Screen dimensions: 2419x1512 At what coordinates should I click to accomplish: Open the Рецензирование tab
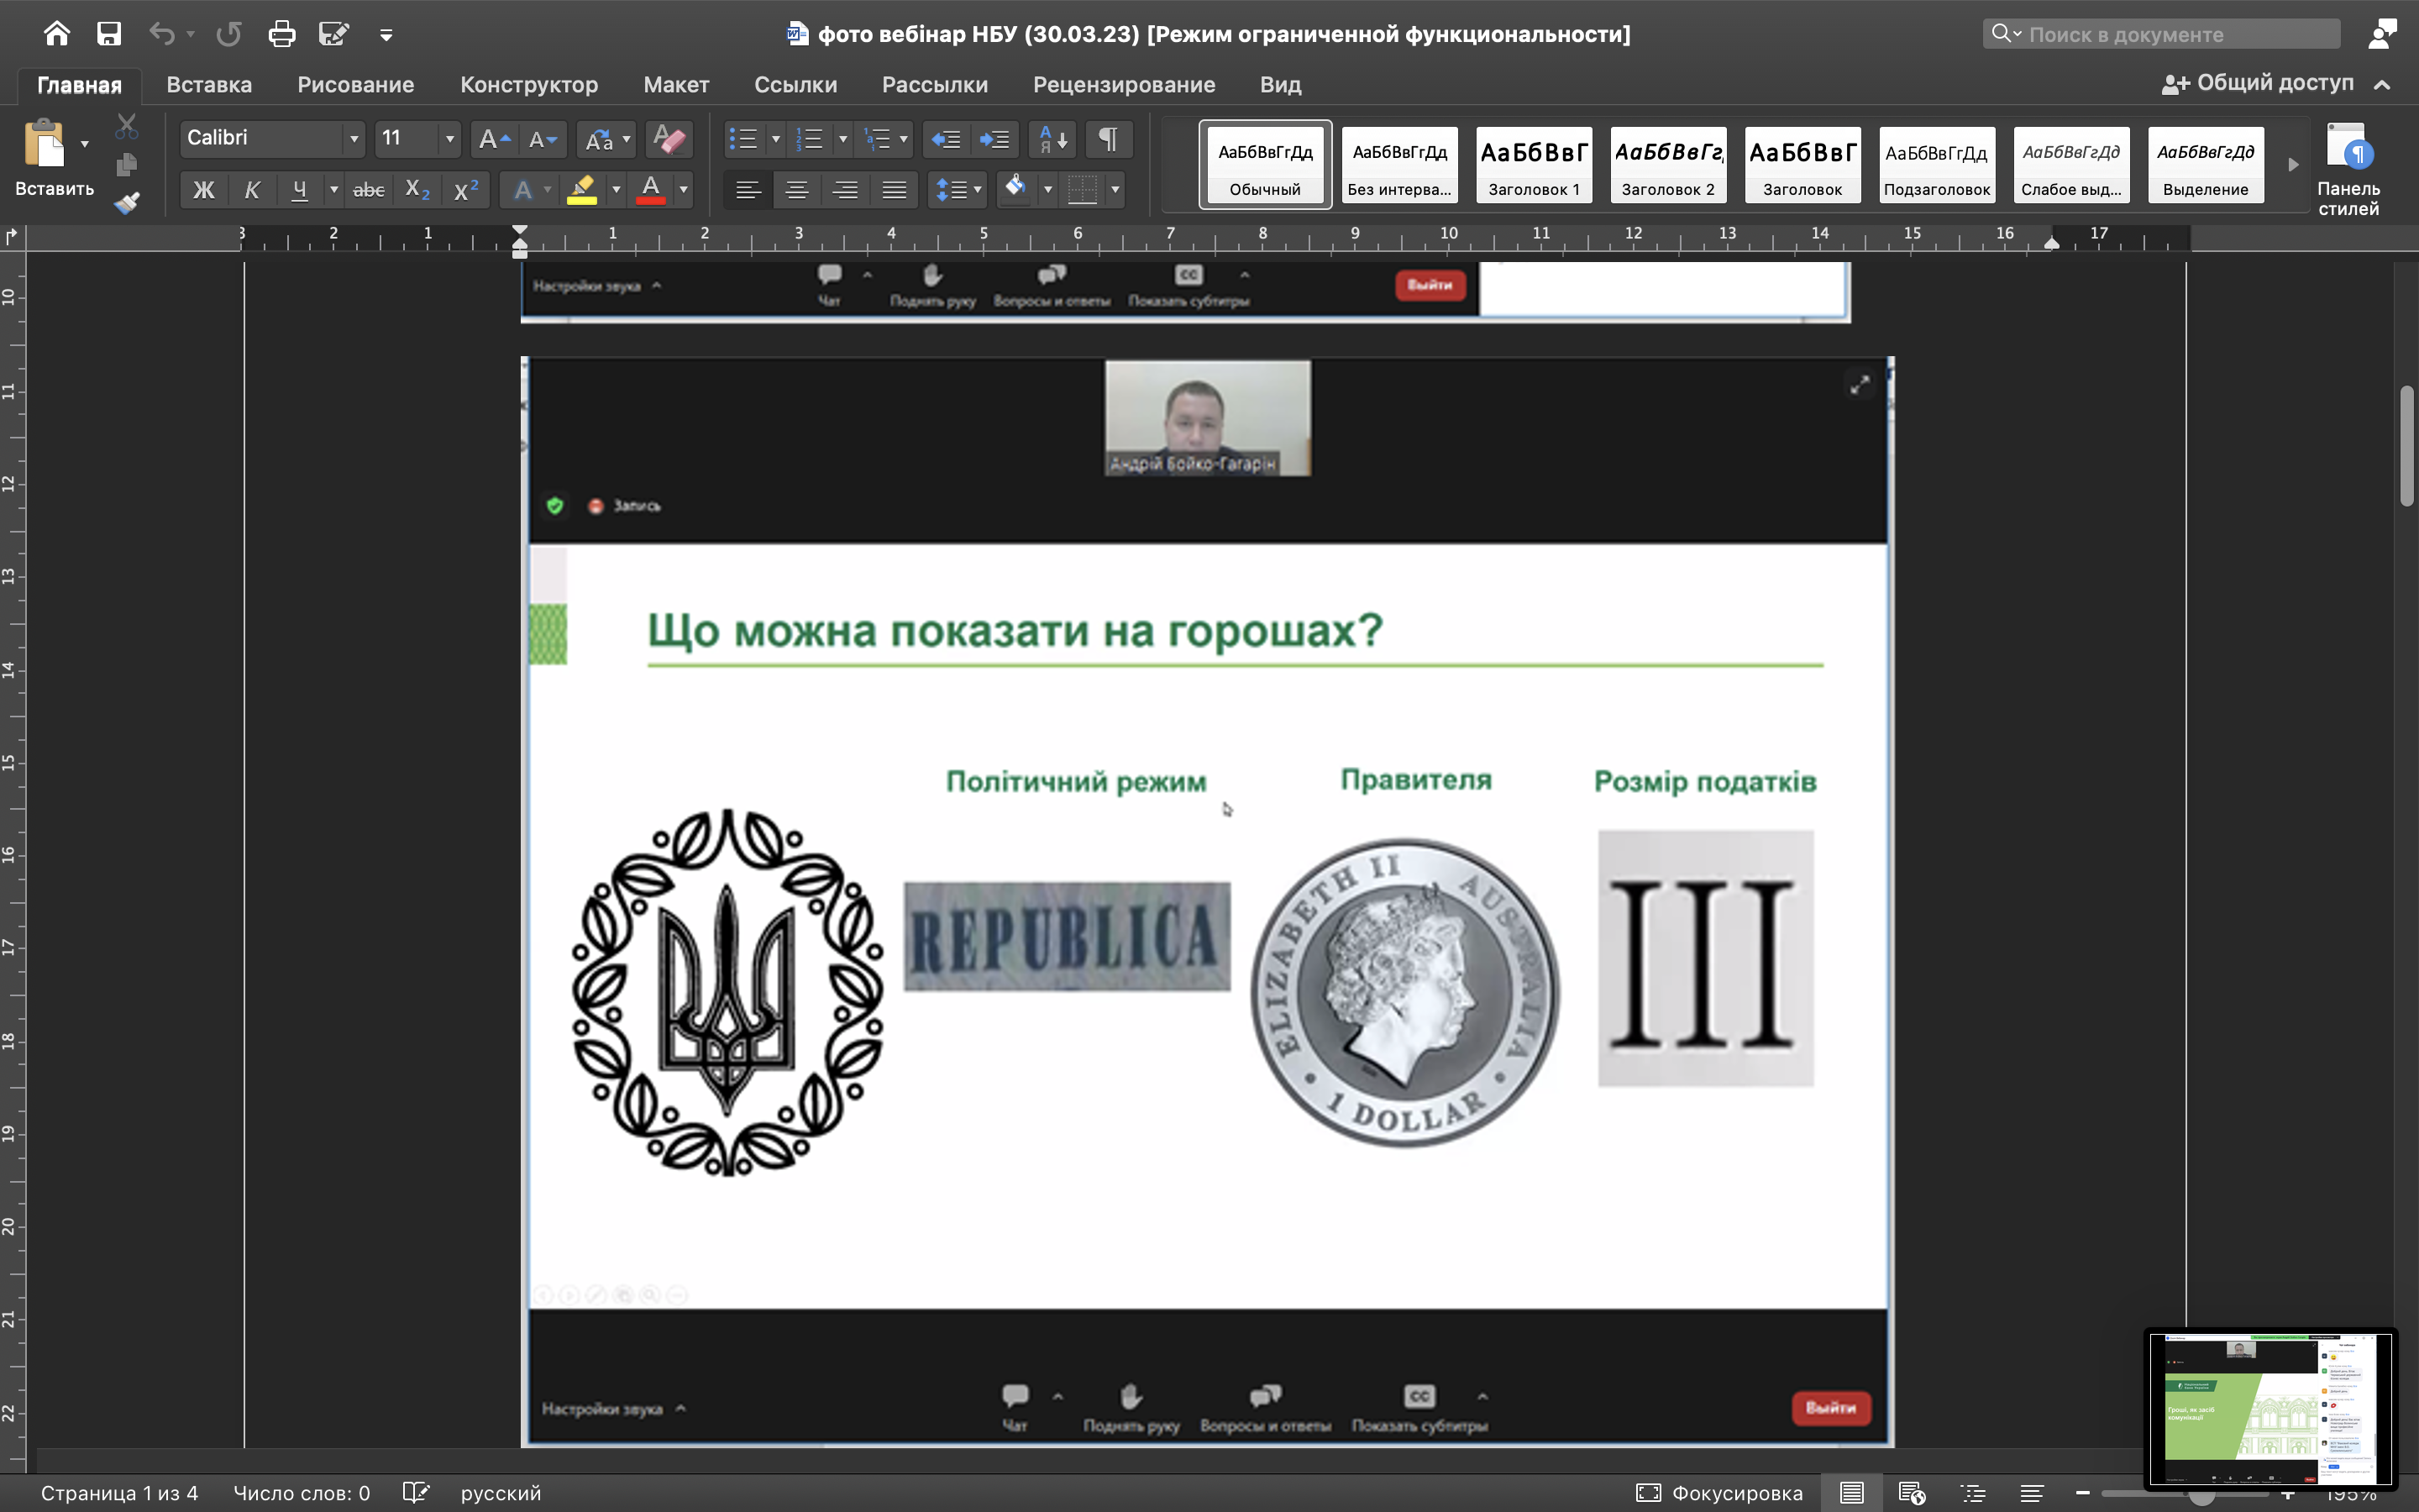pyautogui.click(x=1124, y=85)
